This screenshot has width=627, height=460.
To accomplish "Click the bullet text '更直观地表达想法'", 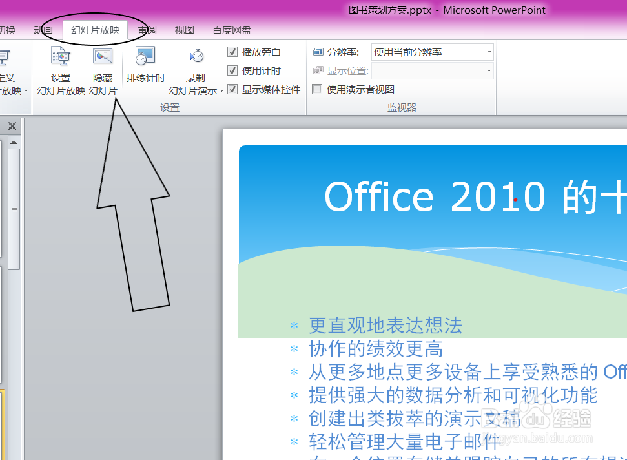I will (386, 325).
